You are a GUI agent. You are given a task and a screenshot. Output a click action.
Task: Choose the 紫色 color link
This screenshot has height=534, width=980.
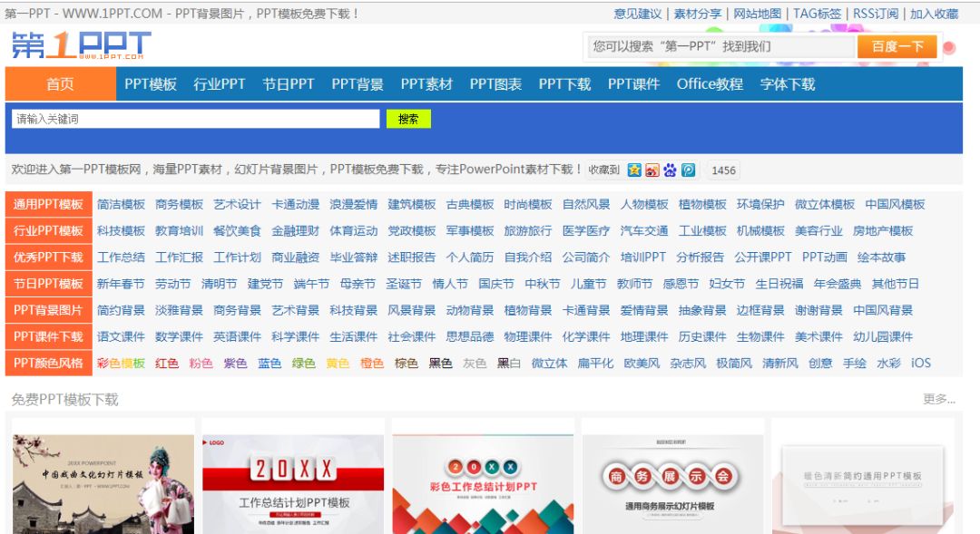235,363
